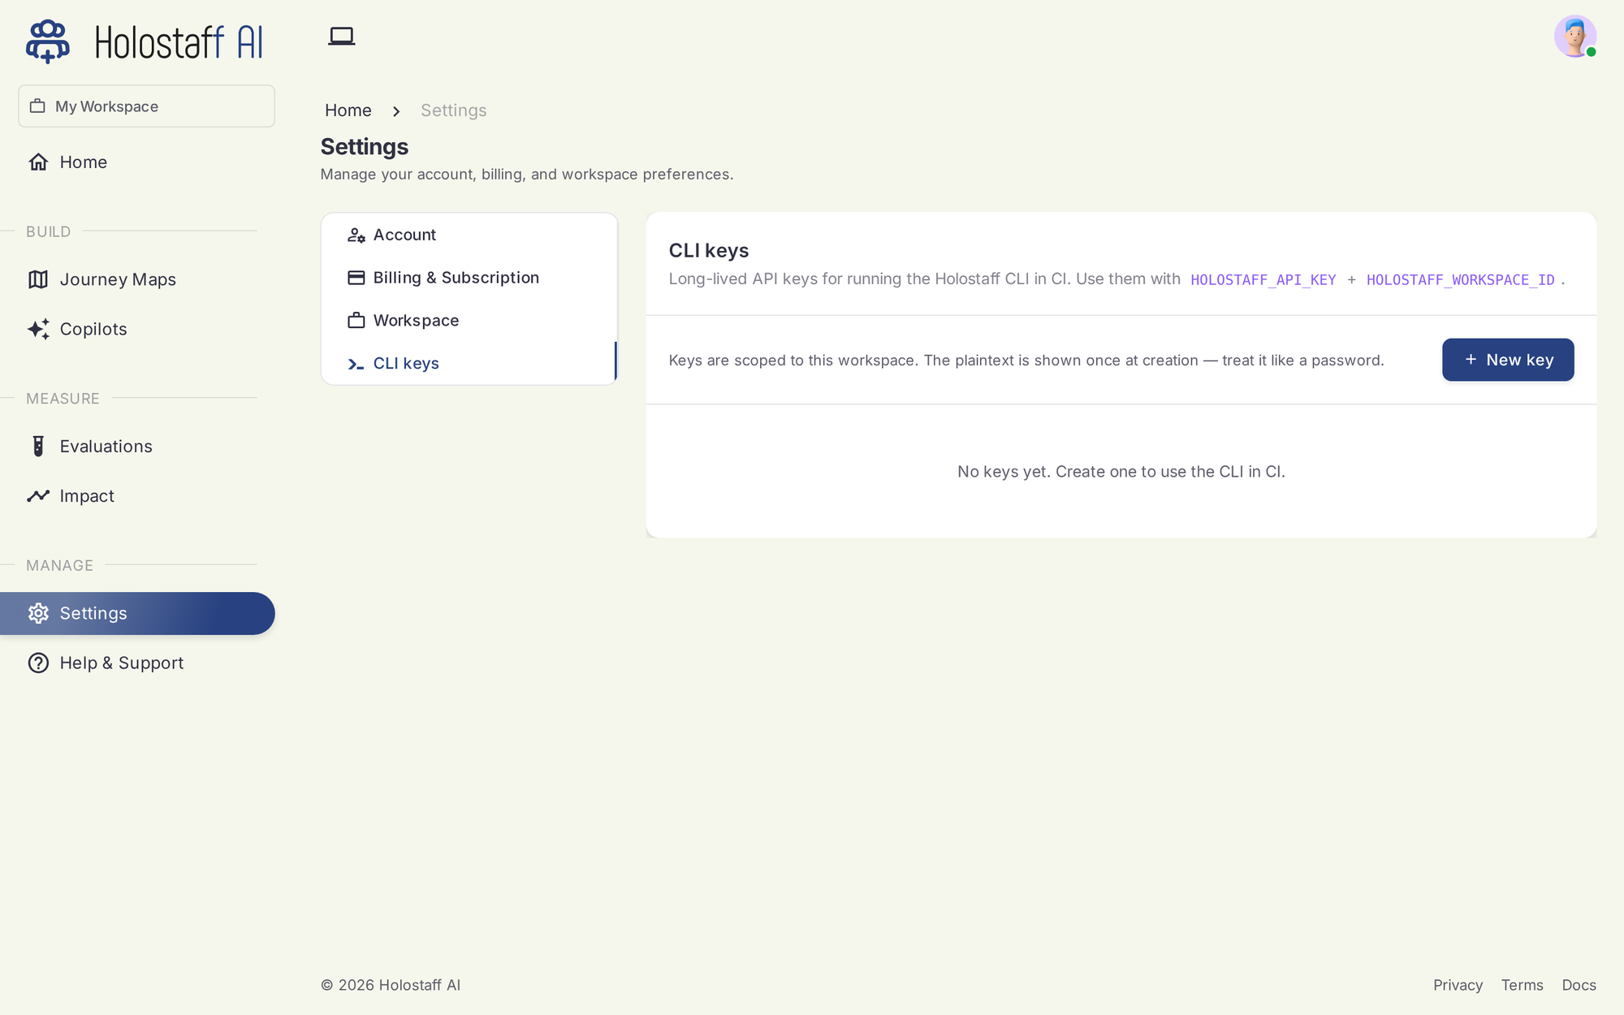Open the My Workspace selector
1624x1015 pixels.
click(x=146, y=106)
